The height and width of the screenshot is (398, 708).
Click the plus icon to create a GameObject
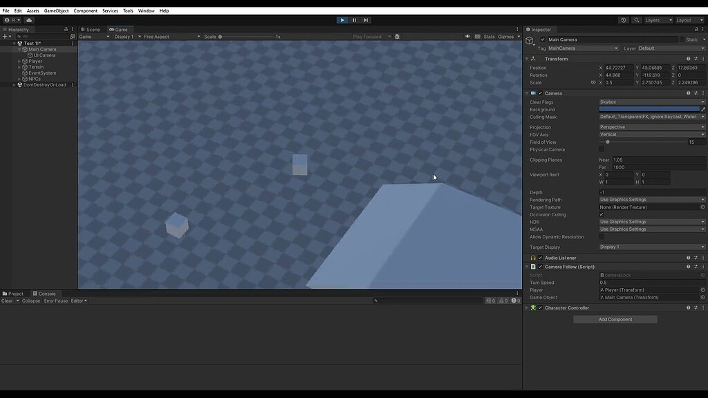4,36
